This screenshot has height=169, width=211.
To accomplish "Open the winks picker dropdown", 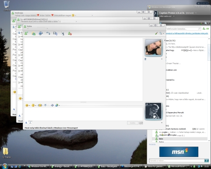I will [34, 105].
